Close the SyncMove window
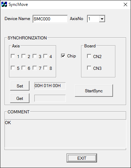The image size is (131, 168). pyautogui.click(x=125, y=4)
